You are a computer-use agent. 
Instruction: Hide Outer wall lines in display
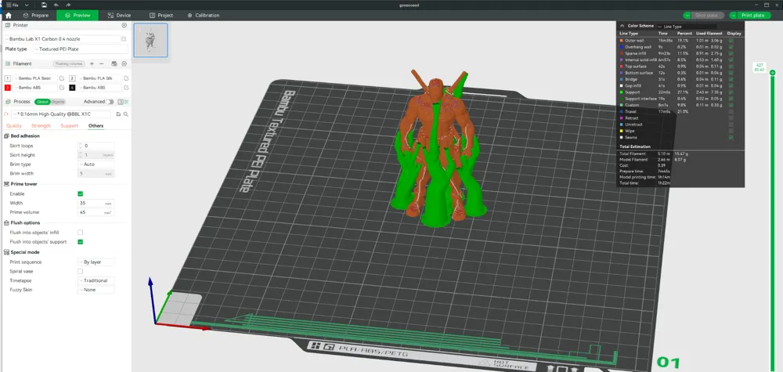[x=731, y=41]
